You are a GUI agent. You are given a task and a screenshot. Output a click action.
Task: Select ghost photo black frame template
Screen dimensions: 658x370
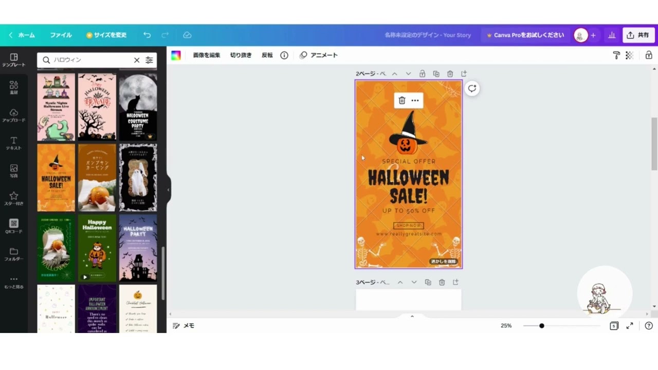pyautogui.click(x=138, y=177)
